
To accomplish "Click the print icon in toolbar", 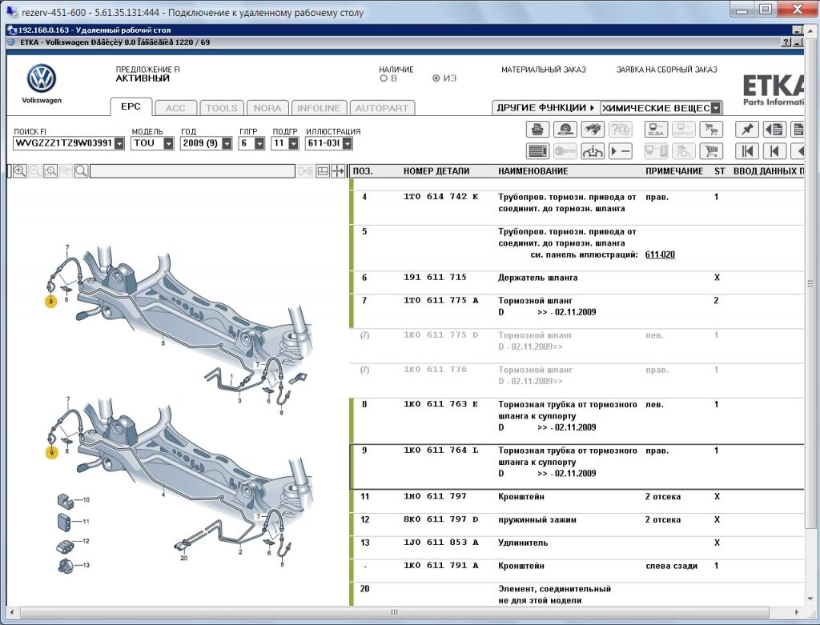I will point(537,129).
